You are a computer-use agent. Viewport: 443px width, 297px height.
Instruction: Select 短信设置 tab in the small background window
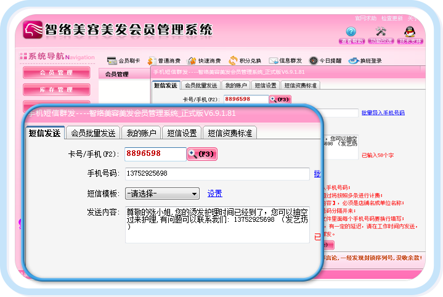pyautogui.click(x=266, y=86)
